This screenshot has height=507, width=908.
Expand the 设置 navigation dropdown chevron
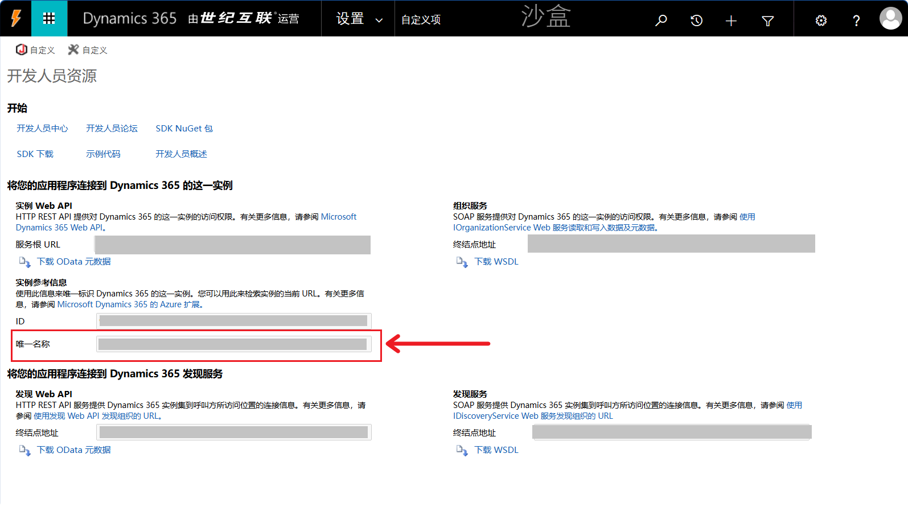click(379, 20)
